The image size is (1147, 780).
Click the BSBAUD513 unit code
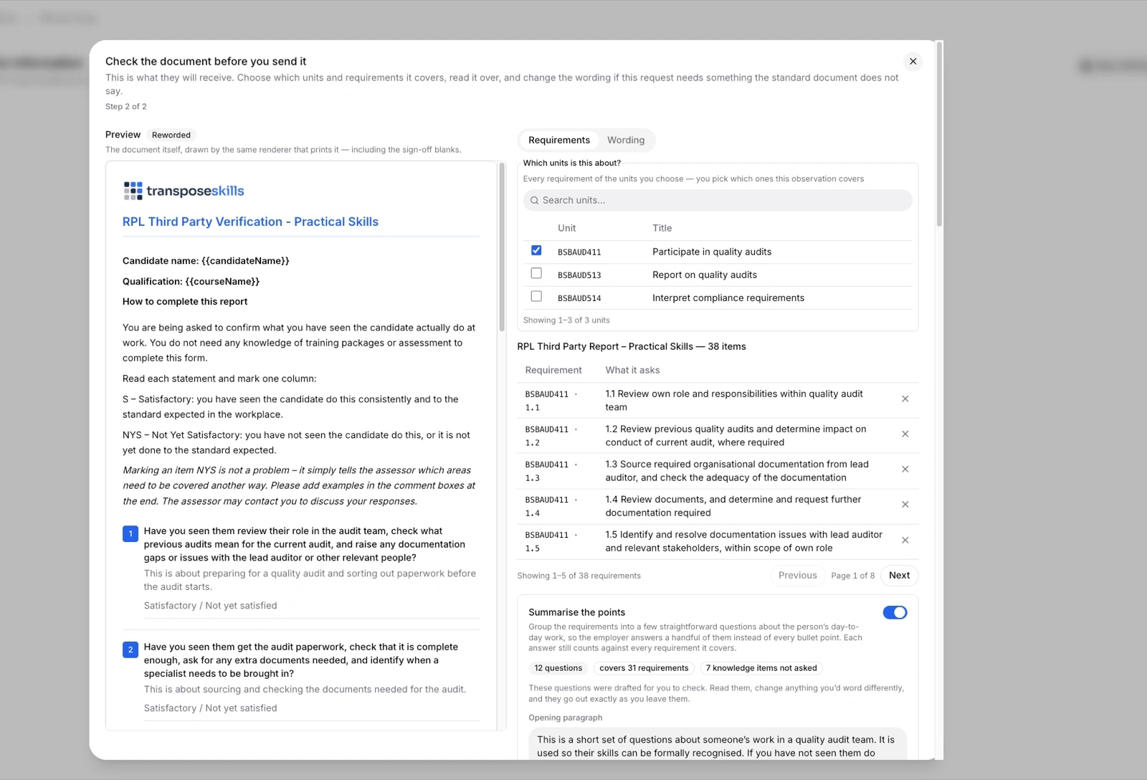(579, 275)
